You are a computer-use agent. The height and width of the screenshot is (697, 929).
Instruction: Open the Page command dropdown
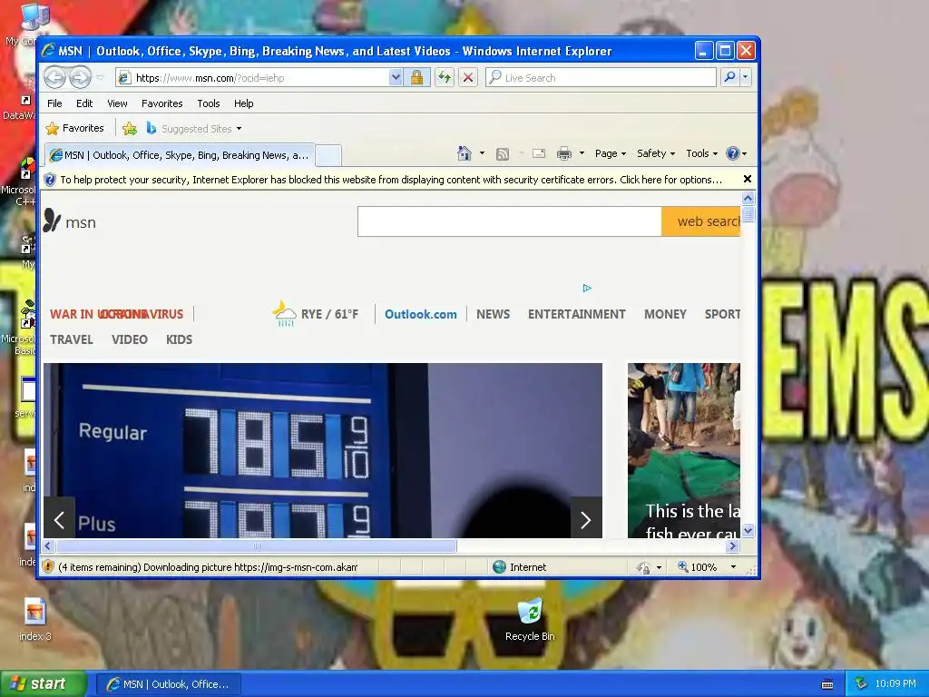point(611,153)
